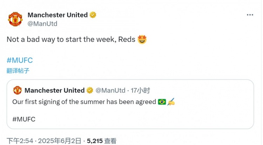Click the Brazil flag emoji
The image size is (263, 145).
[x=162, y=102]
